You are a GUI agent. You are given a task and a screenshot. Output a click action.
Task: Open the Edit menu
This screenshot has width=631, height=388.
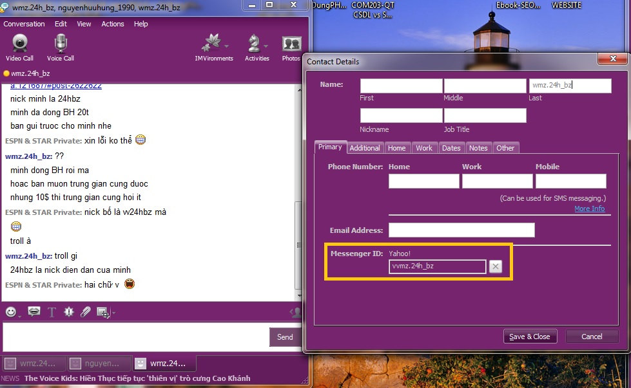click(x=61, y=24)
